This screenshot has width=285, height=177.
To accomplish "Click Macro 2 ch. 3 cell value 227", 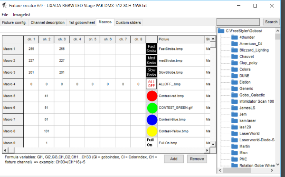I will pos(62,60).
